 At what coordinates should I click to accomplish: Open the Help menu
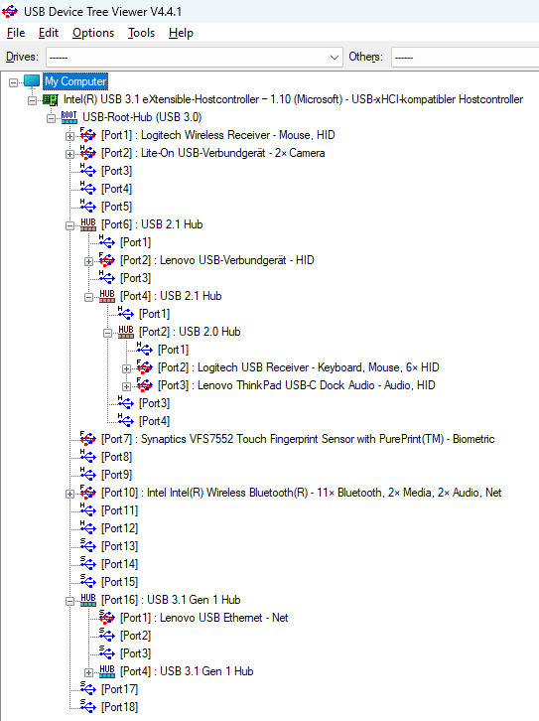coord(181,33)
